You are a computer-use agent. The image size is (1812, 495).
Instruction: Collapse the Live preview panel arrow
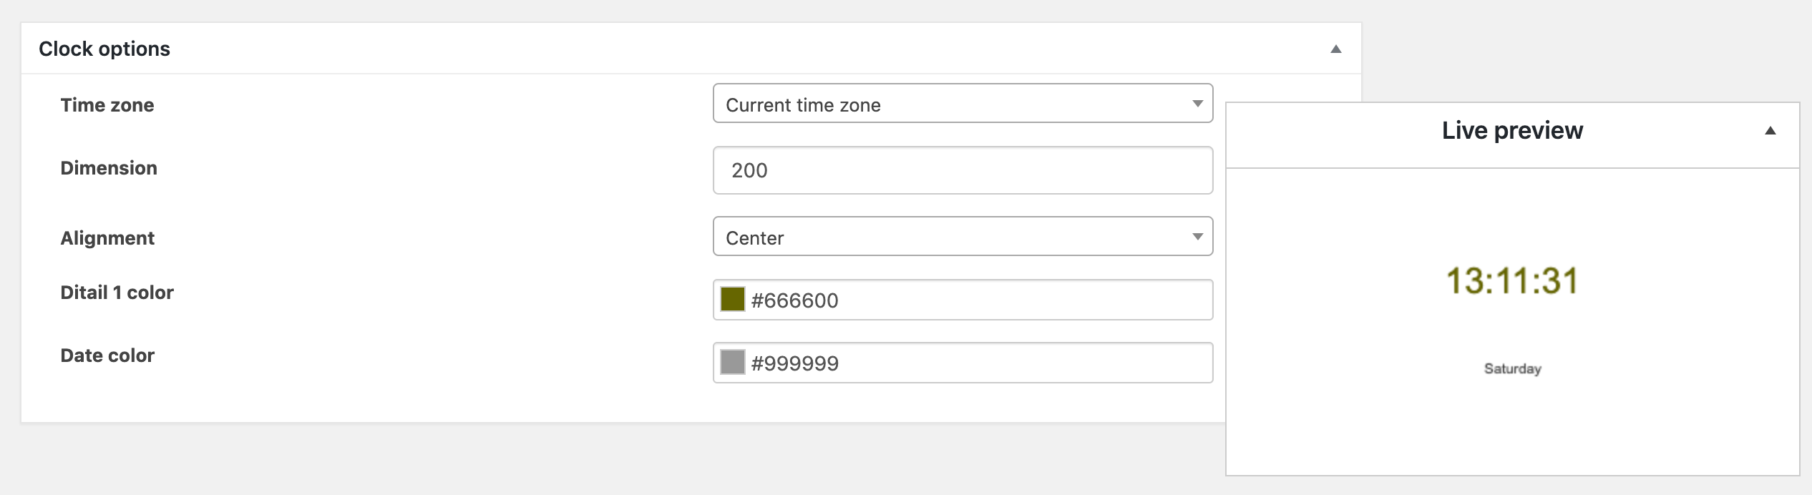tap(1770, 131)
